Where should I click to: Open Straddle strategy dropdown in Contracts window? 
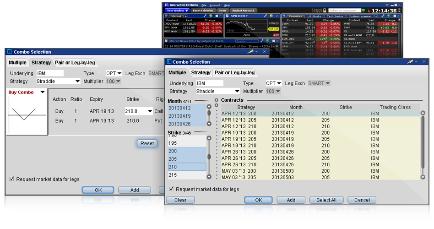click(x=237, y=91)
